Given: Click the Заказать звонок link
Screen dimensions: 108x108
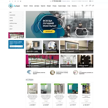Looking at the screenshot, I should (66, 1).
